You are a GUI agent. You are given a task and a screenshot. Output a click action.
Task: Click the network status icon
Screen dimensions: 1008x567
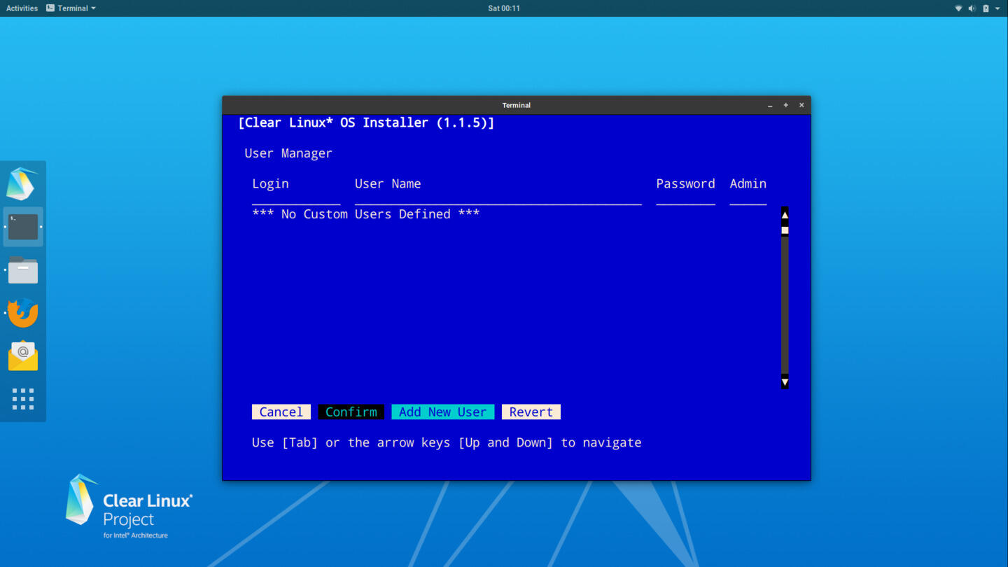[958, 8]
